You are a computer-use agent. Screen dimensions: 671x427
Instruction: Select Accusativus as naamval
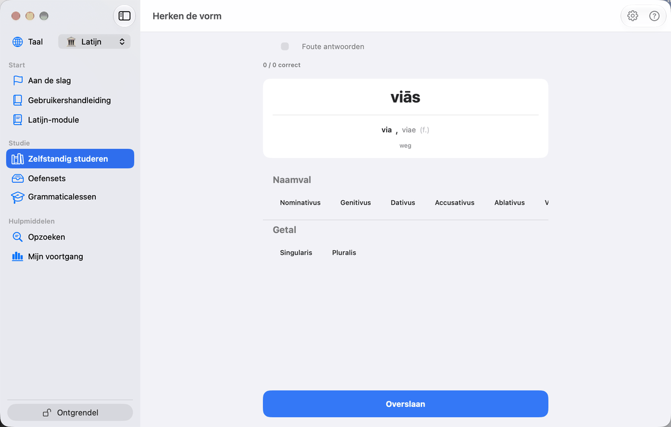[x=454, y=203]
